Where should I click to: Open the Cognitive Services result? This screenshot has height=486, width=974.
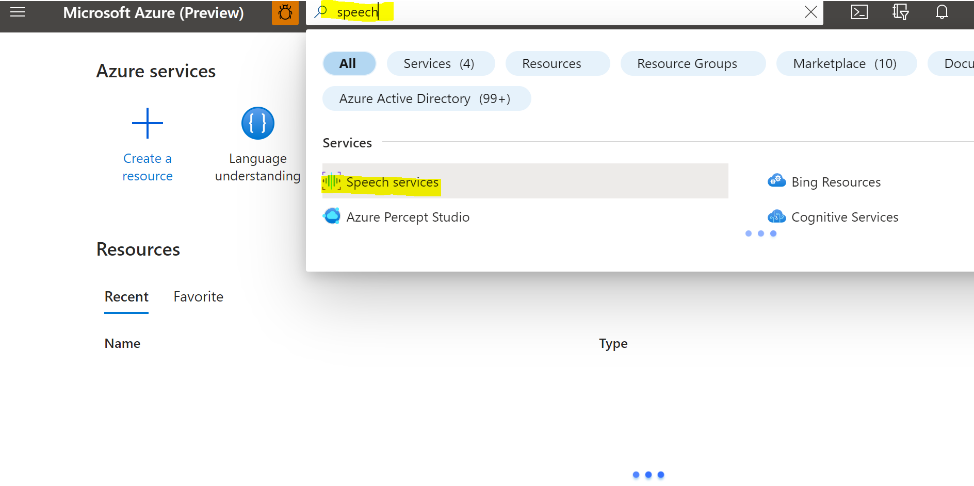(x=845, y=217)
